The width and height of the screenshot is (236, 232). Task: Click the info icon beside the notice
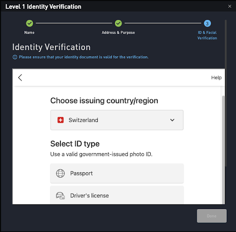15,57
